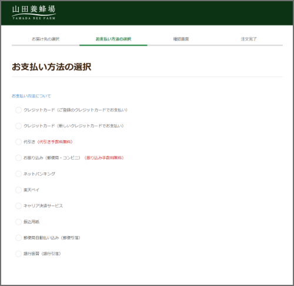The width and height of the screenshot is (294, 286).
Task: Click the キャリア決済サービス label text
Action: tap(43, 206)
